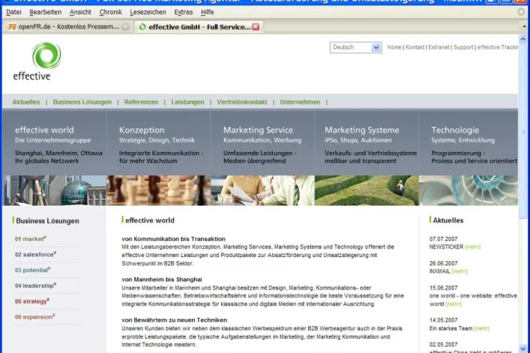Open 03 potential solution link
The height and width of the screenshot is (353, 530).
33,270
